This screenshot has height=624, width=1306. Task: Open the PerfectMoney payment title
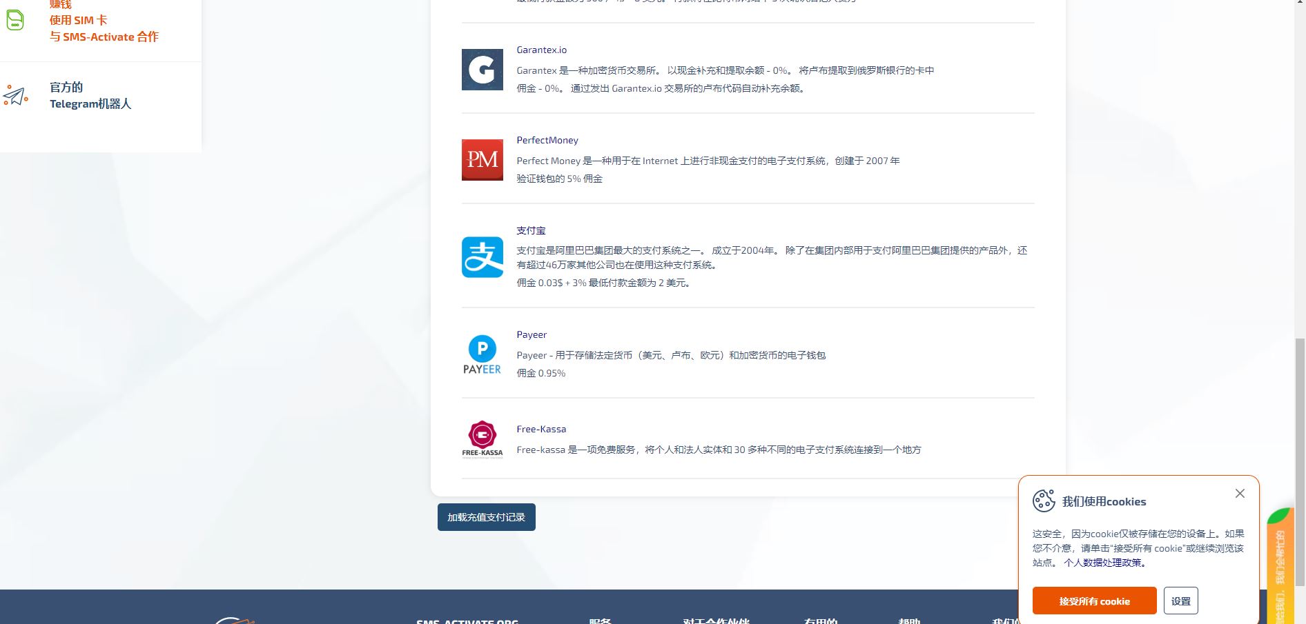[547, 140]
